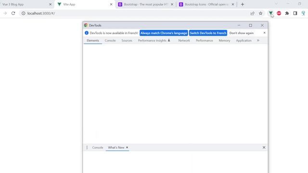
Task: Open the Performance panel
Action: point(204,40)
